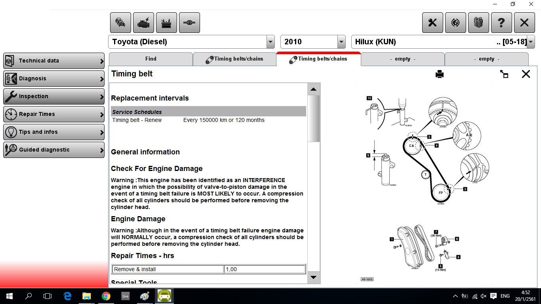The width and height of the screenshot is (541, 304).
Task: Launch Microsoft Edge from the taskbar
Action: pos(67,296)
